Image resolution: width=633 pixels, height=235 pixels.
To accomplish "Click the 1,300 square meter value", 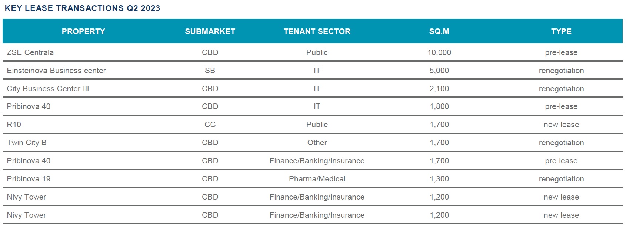I will (439, 179).
